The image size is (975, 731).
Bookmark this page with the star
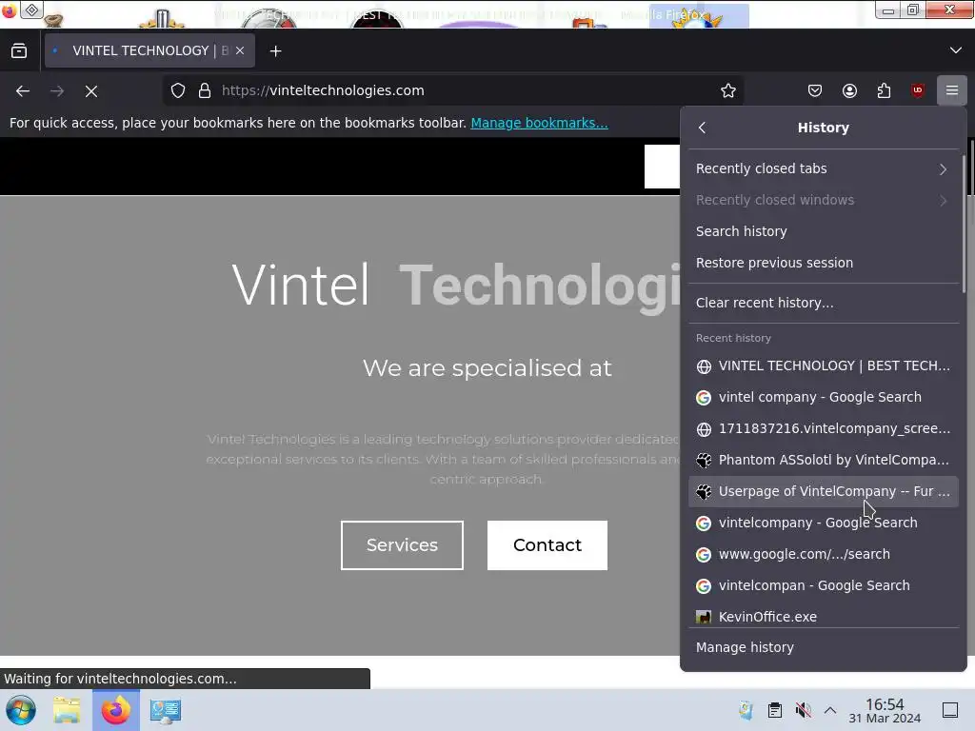pyautogui.click(x=728, y=90)
